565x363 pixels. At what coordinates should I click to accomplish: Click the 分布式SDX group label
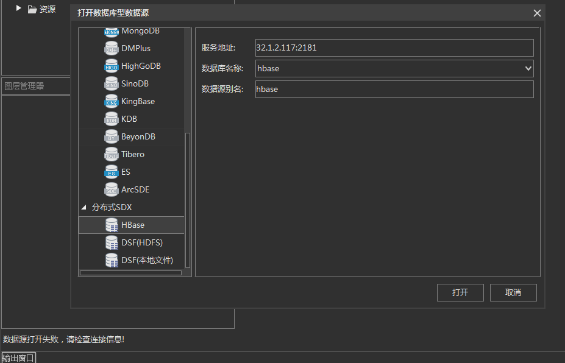pos(112,208)
